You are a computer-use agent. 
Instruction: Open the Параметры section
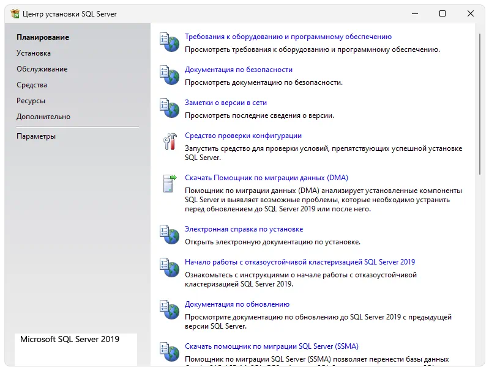coord(36,136)
